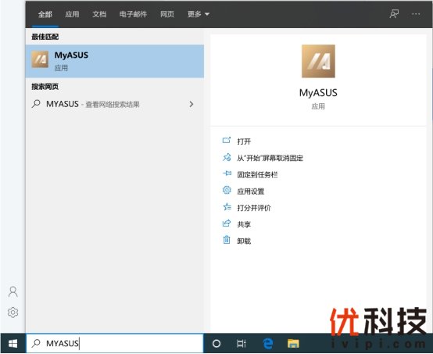Click the 搜索网页 section heading
Image resolution: width=433 pixels, height=354 pixels.
coord(45,87)
